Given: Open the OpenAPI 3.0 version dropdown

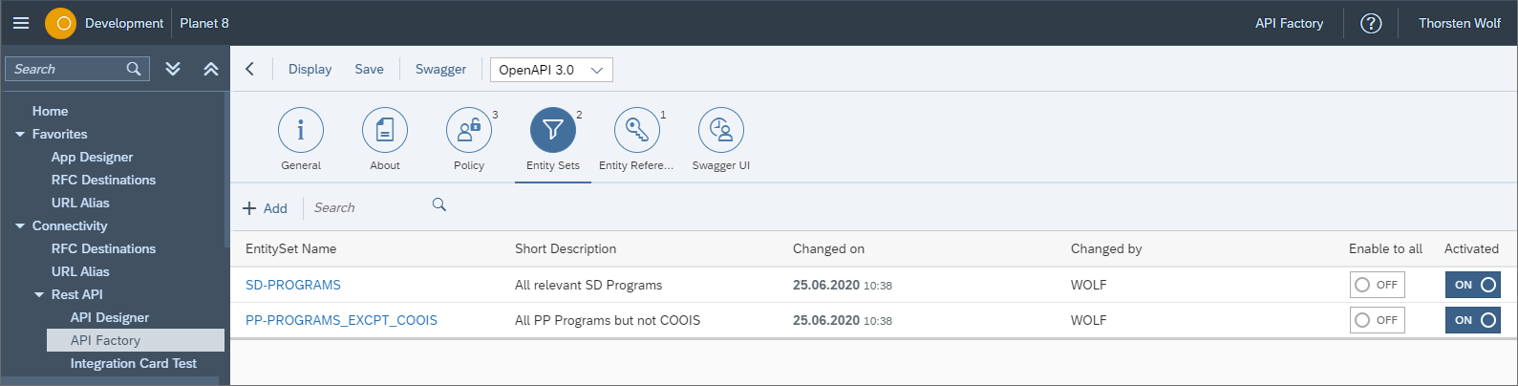Looking at the screenshot, I should 551,70.
